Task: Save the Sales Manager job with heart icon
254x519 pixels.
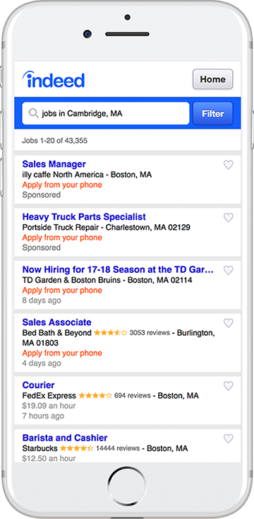Action: [228, 165]
